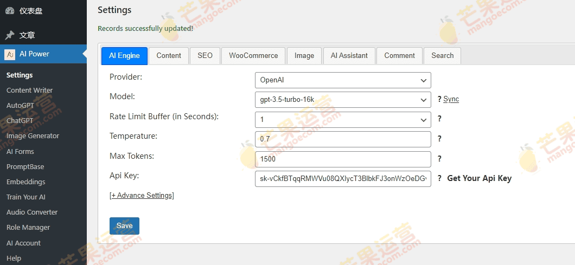Click the AI Power logo icon

[10, 54]
